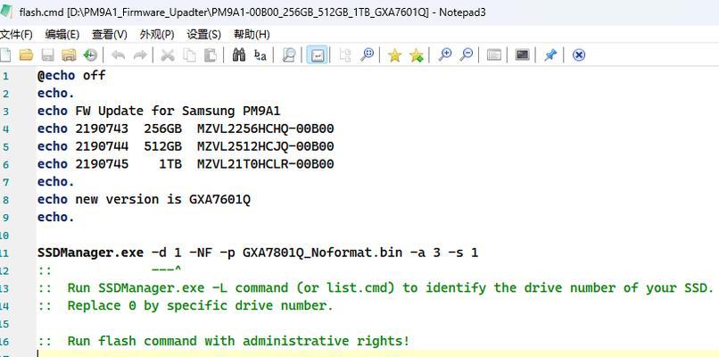Click '256GB' on line 4
Viewport: 719px width, 357px height.
[162, 129]
